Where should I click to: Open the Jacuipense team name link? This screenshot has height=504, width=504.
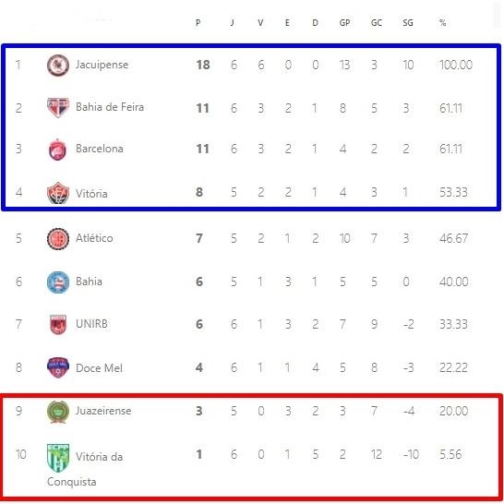click(x=102, y=65)
